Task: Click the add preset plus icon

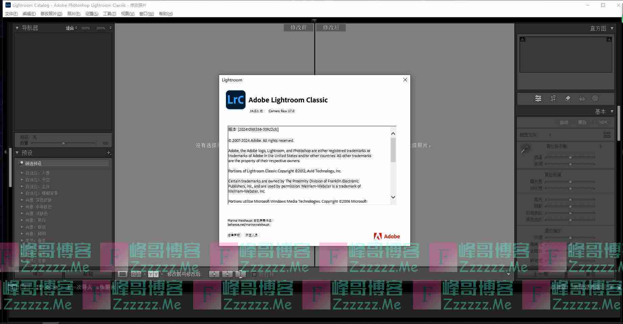Action: tap(109, 153)
